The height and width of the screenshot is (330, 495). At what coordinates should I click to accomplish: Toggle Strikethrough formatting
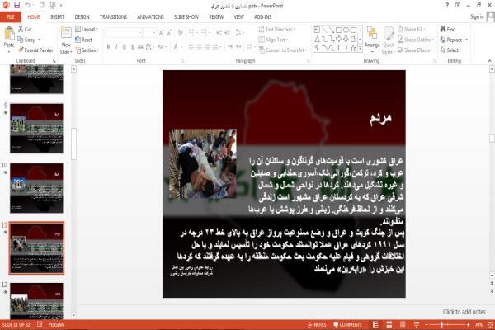[140, 47]
